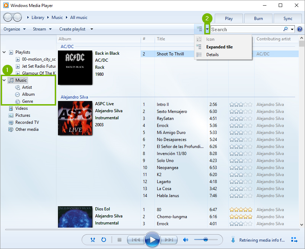The width and height of the screenshot is (305, 249).
Task: Switch to Now Playing mode
Action: click(x=294, y=240)
